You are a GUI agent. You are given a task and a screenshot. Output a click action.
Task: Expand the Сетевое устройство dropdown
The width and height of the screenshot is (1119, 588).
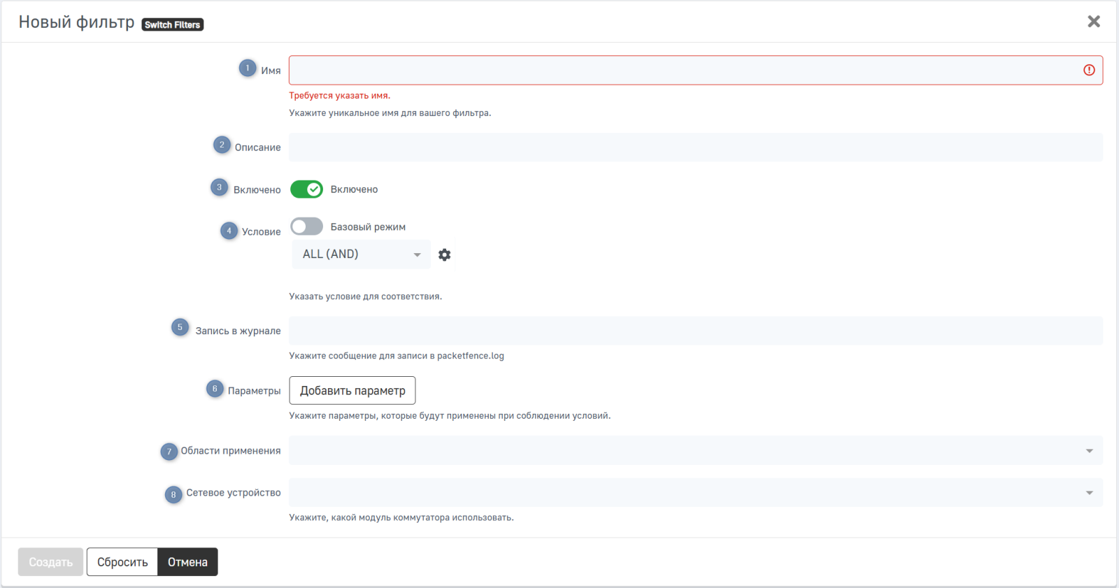click(x=695, y=493)
